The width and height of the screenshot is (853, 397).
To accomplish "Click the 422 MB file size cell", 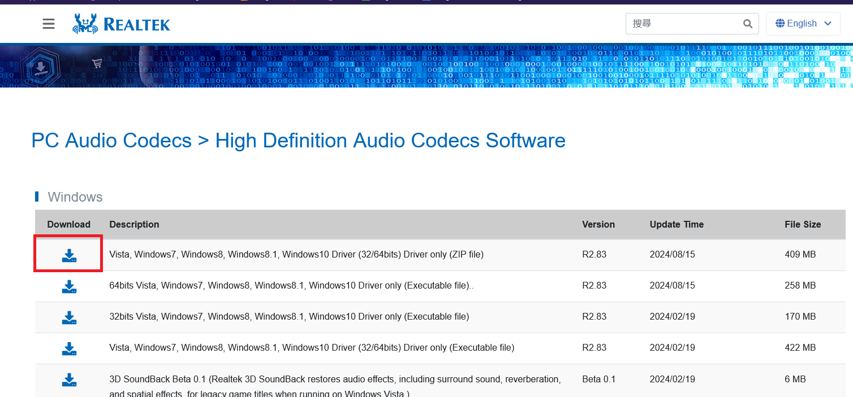I will point(800,348).
